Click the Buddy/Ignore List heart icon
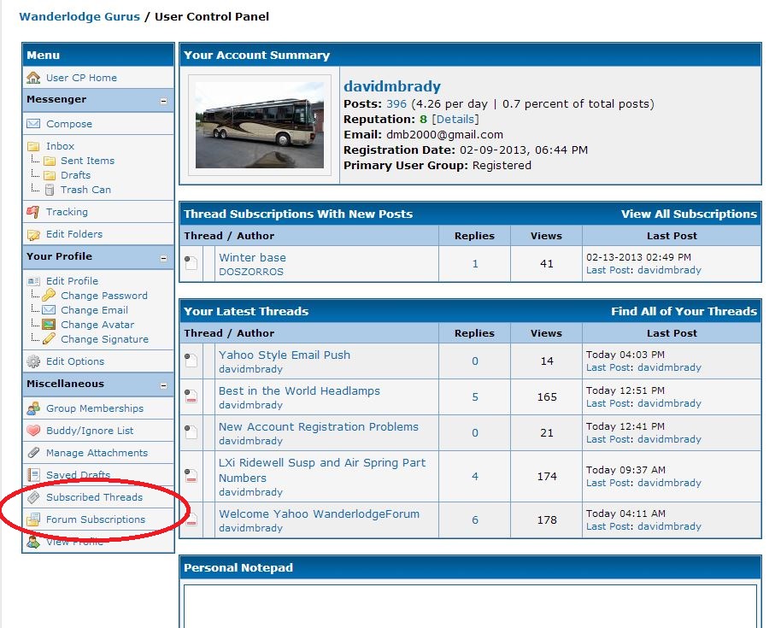This screenshot has height=628, width=781. (x=33, y=431)
